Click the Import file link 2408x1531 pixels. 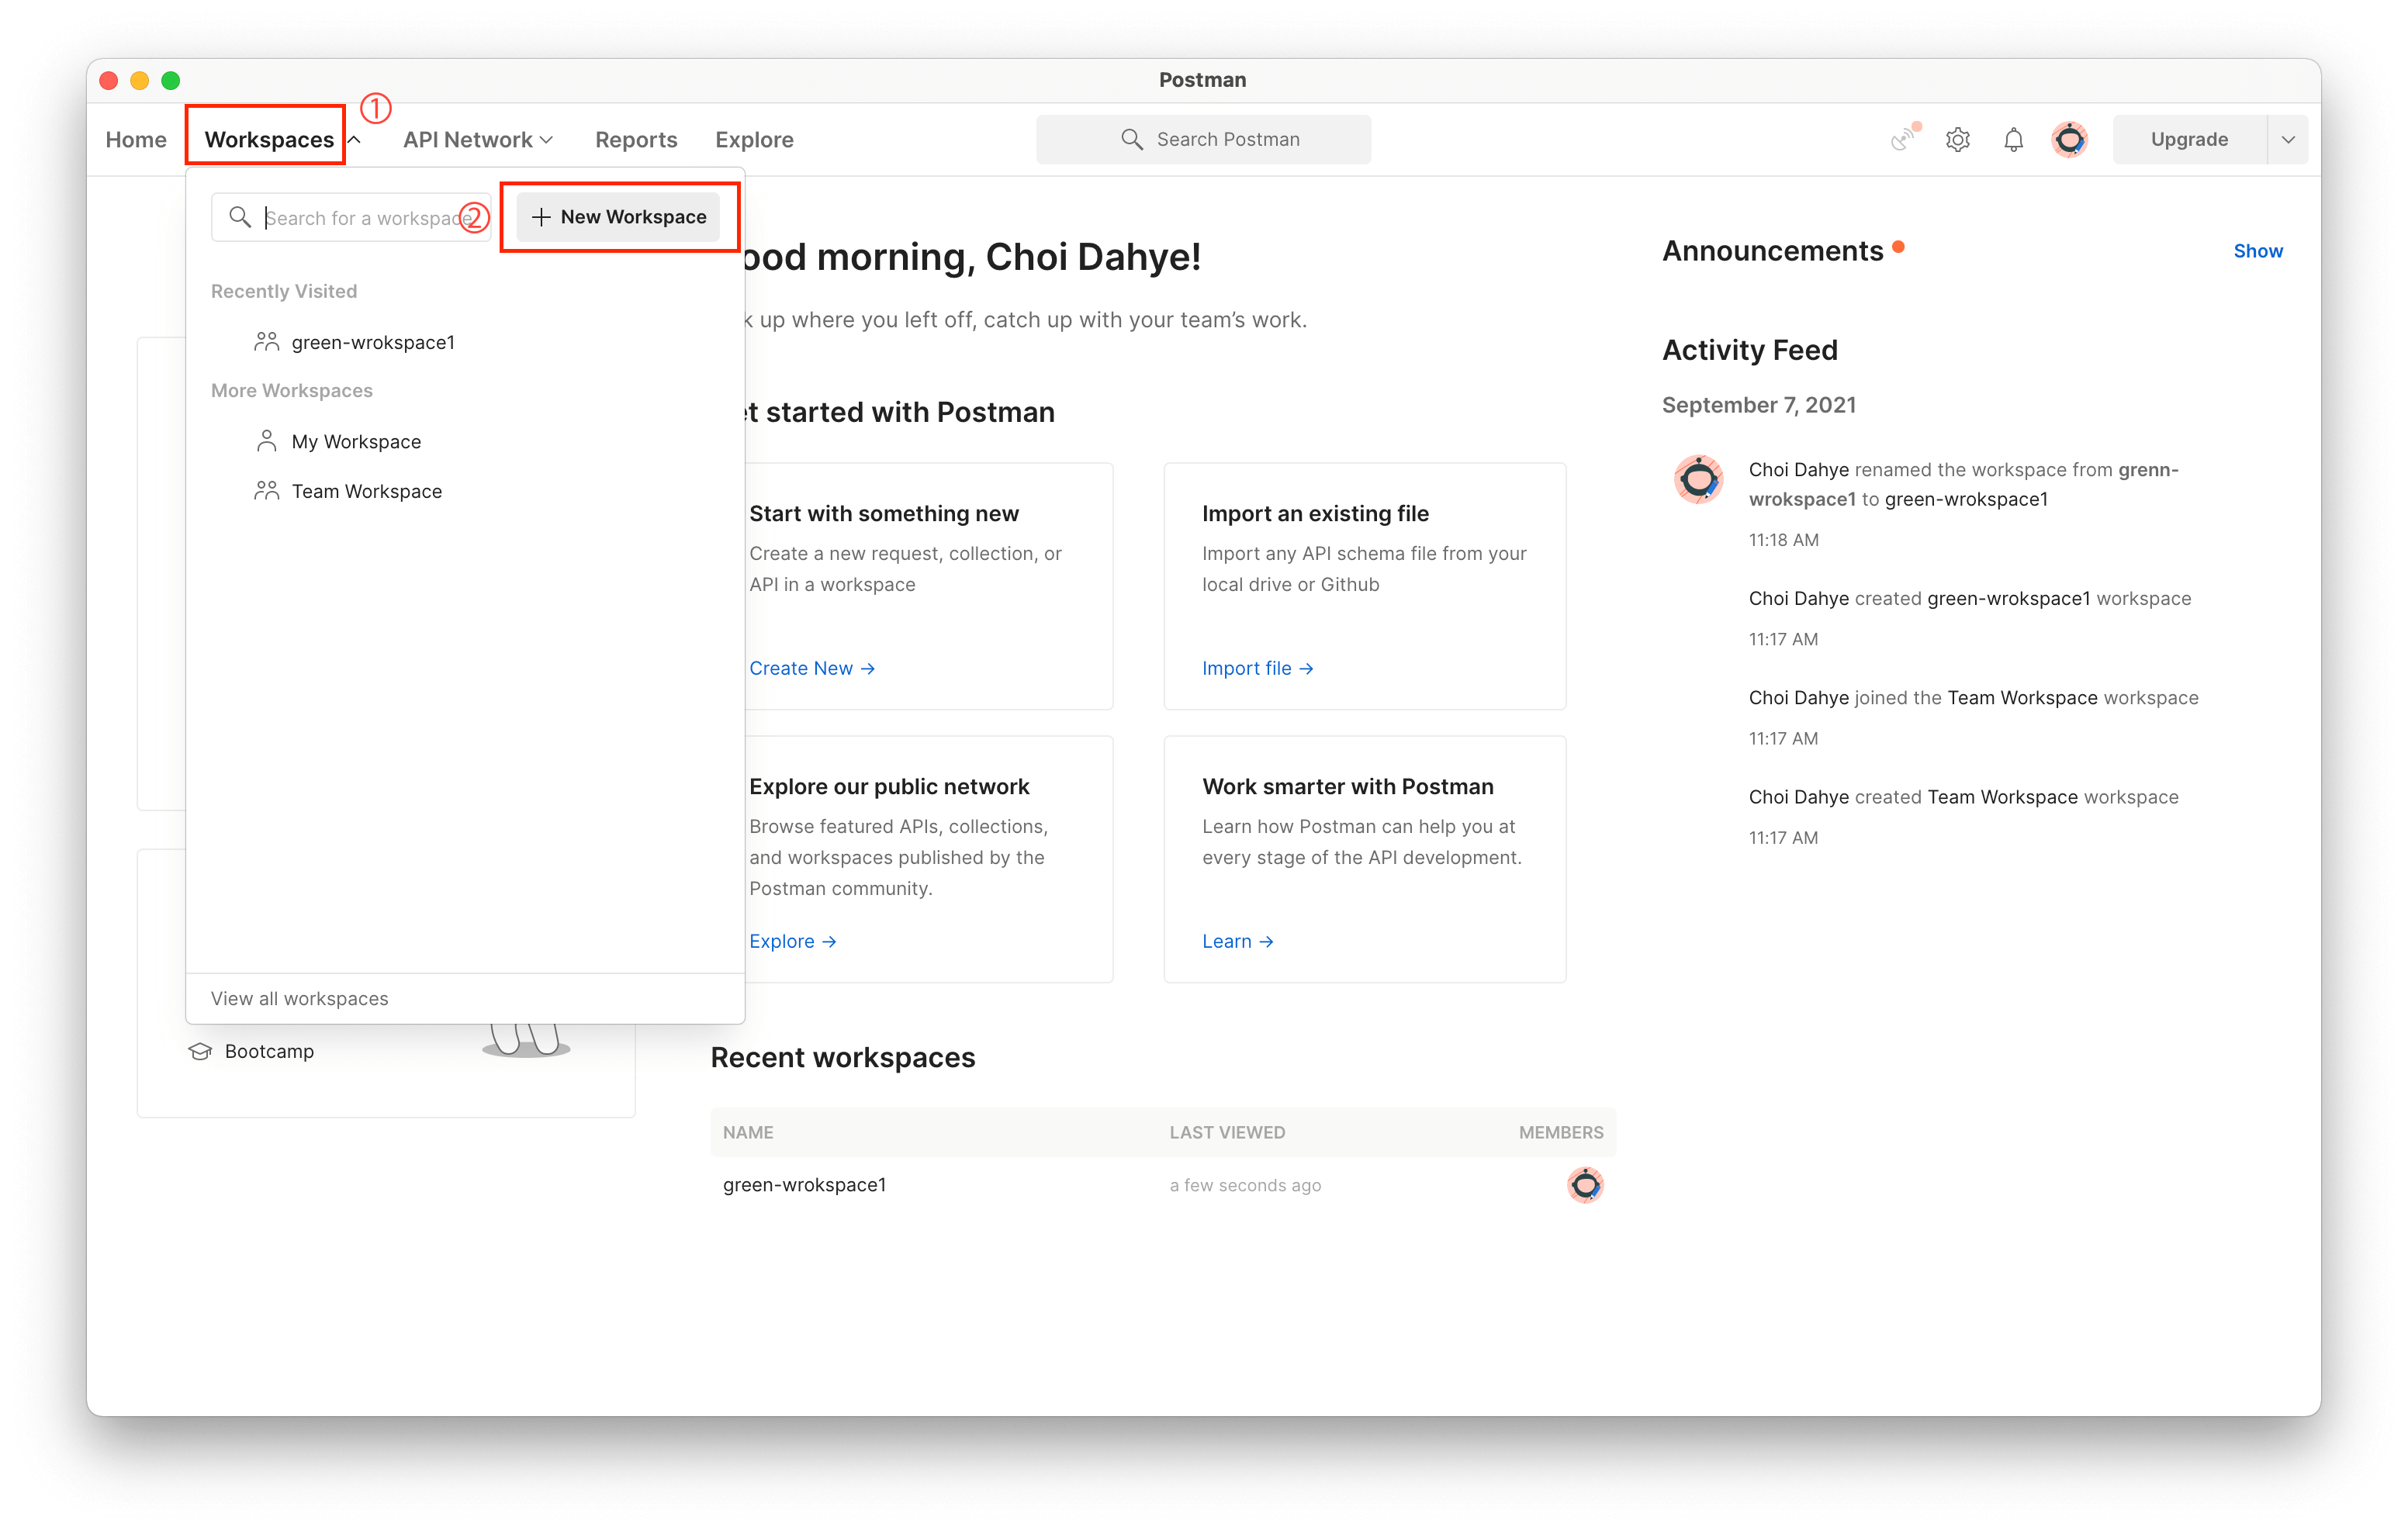tap(1257, 668)
